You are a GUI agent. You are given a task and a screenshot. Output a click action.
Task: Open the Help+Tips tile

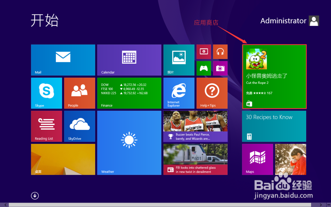coord(212,93)
